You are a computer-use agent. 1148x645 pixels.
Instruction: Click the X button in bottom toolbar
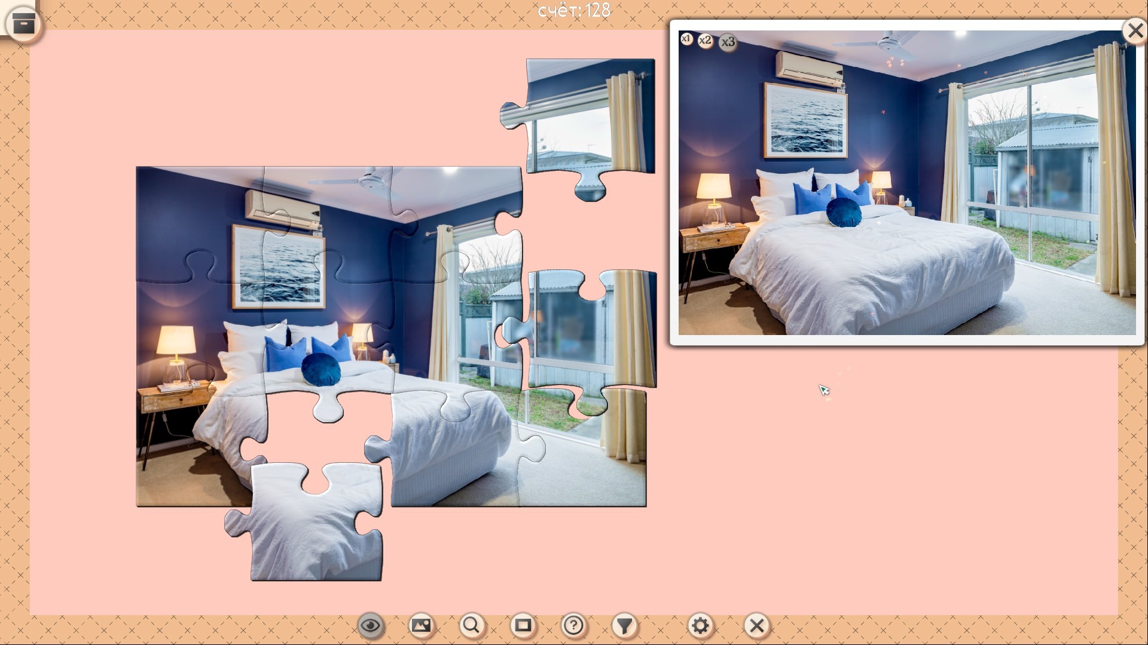pyautogui.click(x=756, y=625)
